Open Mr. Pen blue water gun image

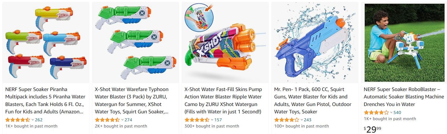point(315,42)
